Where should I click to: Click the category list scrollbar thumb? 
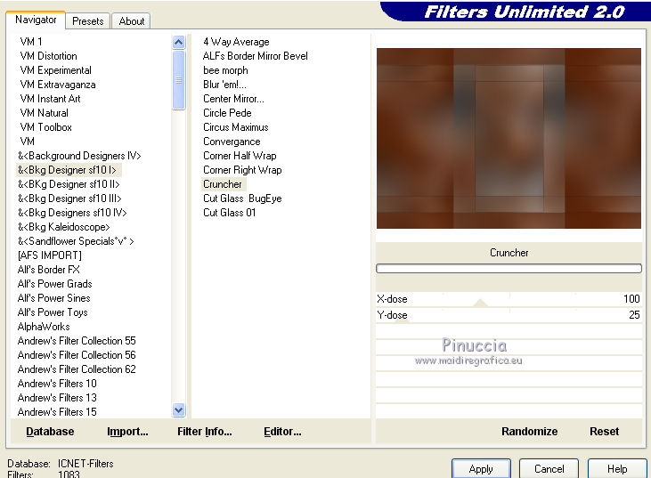tap(178, 80)
